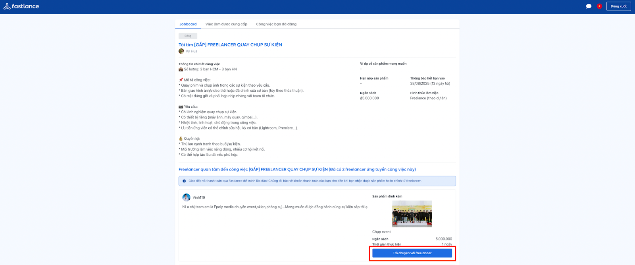
Task: Click Trò chuyện với freelancer button
Action: tap(412, 253)
